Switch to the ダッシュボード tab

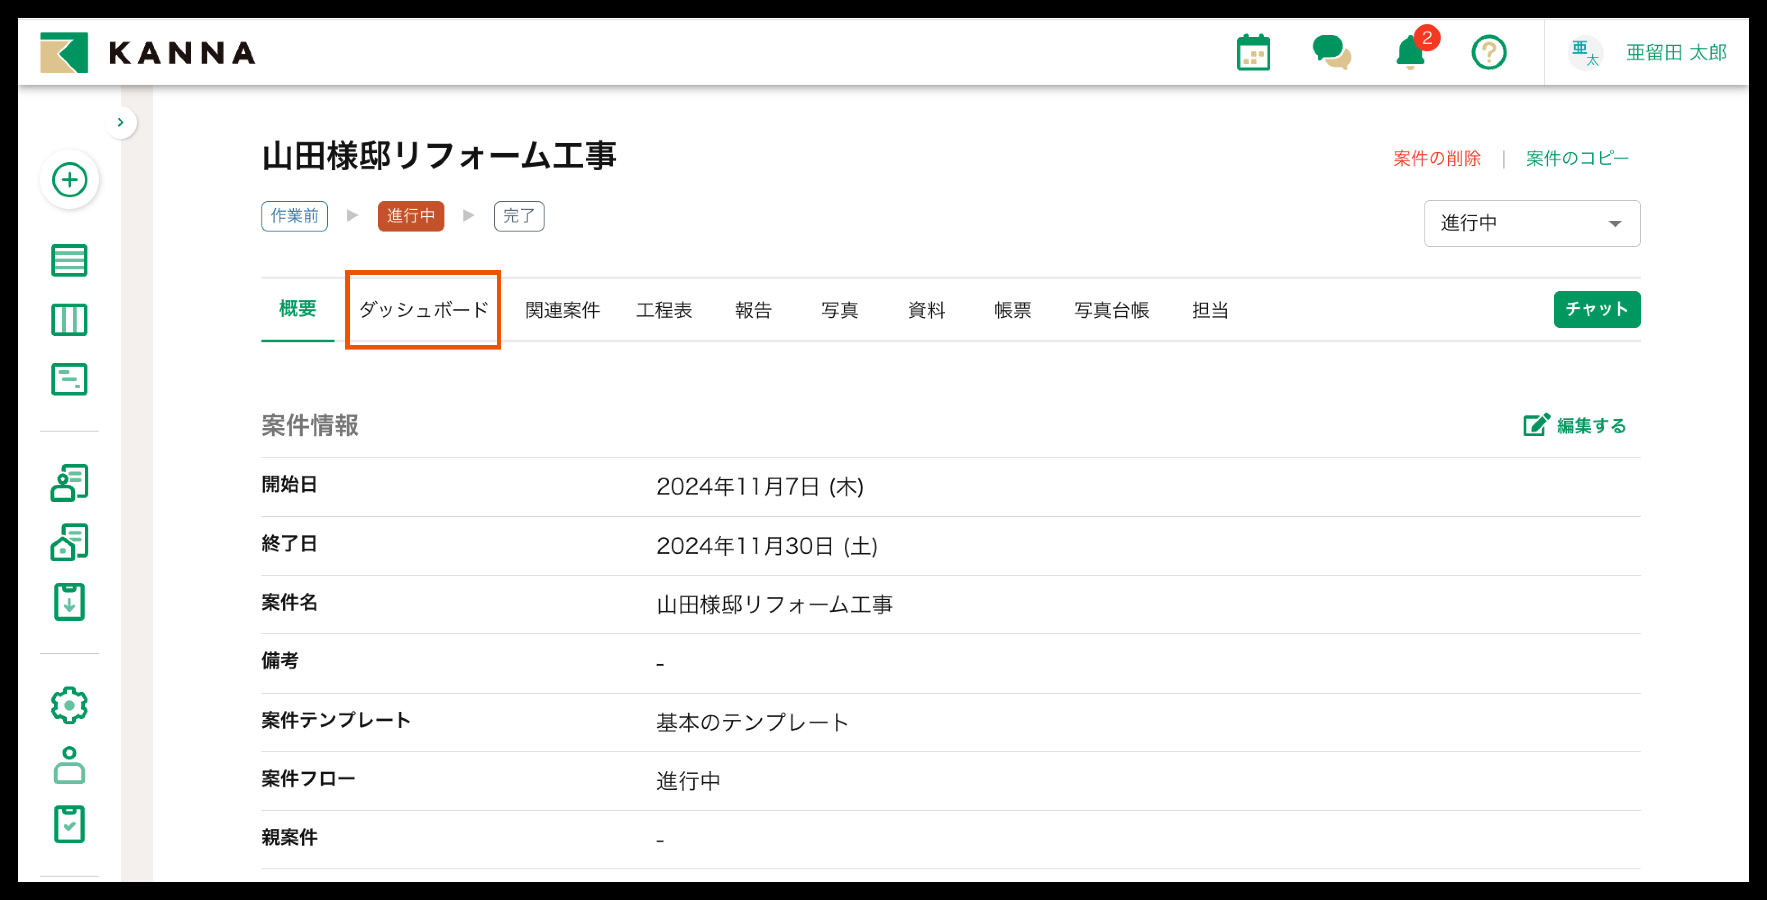(x=423, y=310)
